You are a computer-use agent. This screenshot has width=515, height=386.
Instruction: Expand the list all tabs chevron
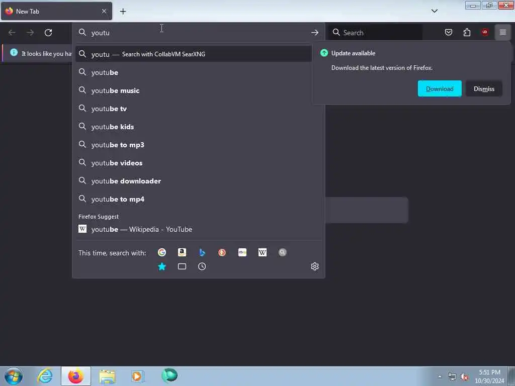click(435, 11)
